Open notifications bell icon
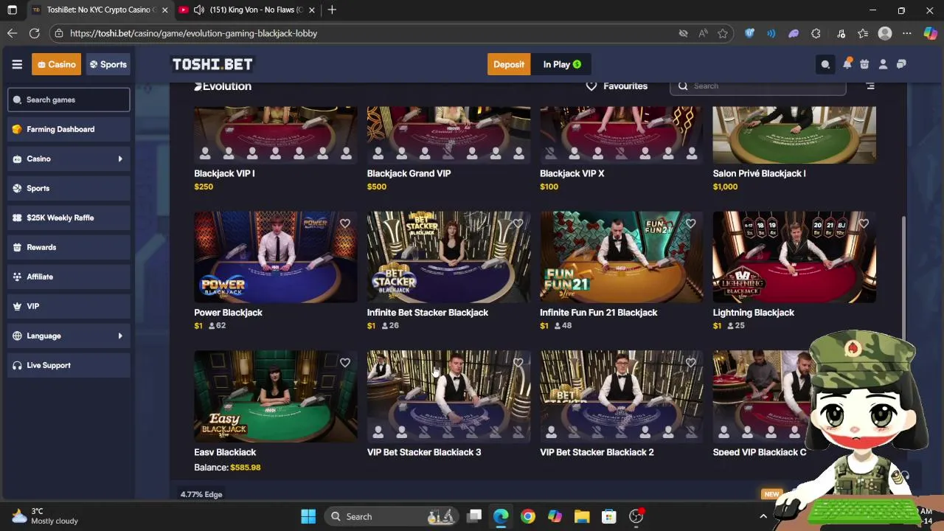The height and width of the screenshot is (531, 944). (x=847, y=64)
